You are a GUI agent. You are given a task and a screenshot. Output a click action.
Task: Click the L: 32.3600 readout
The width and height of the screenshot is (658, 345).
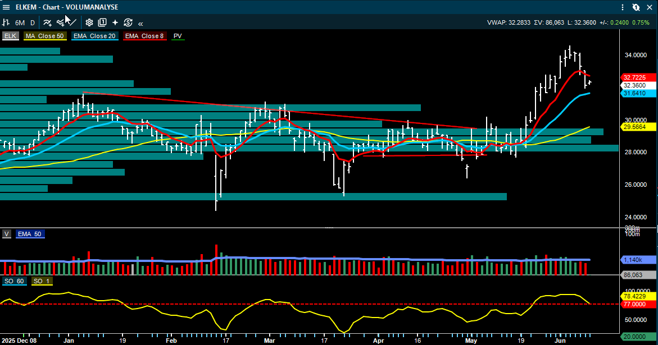pyautogui.click(x=582, y=22)
